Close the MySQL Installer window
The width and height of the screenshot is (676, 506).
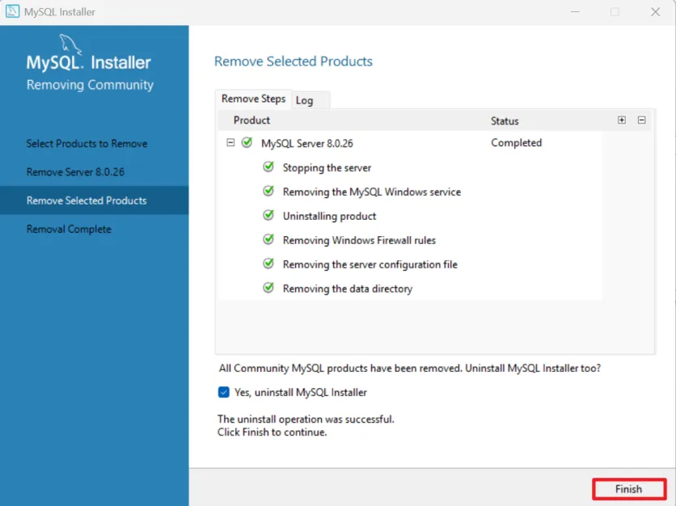pos(655,11)
